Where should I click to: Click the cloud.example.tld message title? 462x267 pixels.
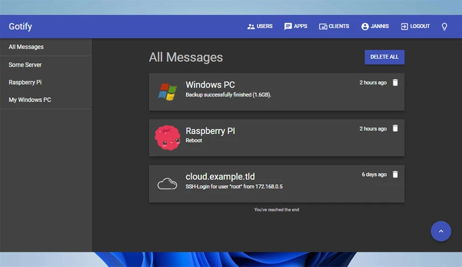[x=220, y=177]
